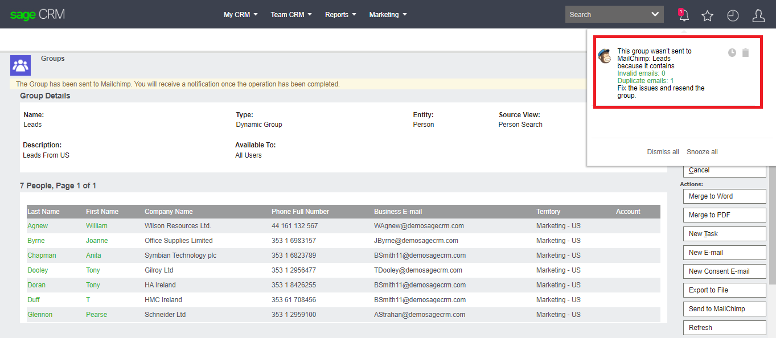Viewport: 776px width, 338px height.
Task: Open the Joanne first name link
Action: tap(97, 241)
